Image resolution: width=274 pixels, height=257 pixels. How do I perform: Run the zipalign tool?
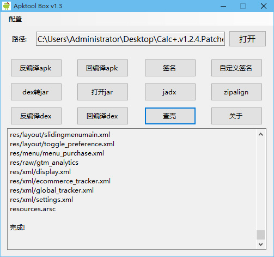[x=236, y=92]
